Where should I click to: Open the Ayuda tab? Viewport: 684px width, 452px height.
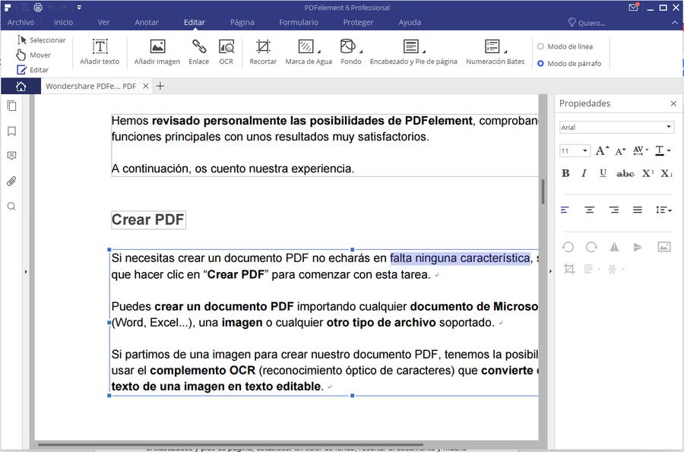[x=410, y=22]
